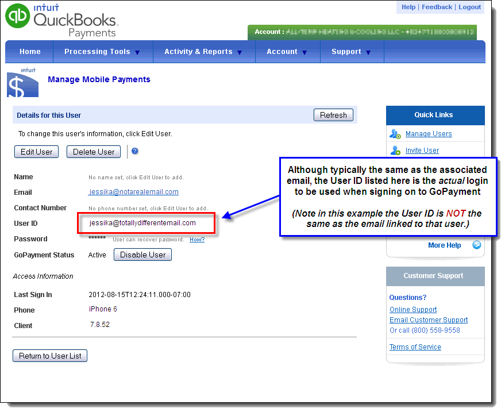Click the client version 7.8.52

click(x=100, y=325)
